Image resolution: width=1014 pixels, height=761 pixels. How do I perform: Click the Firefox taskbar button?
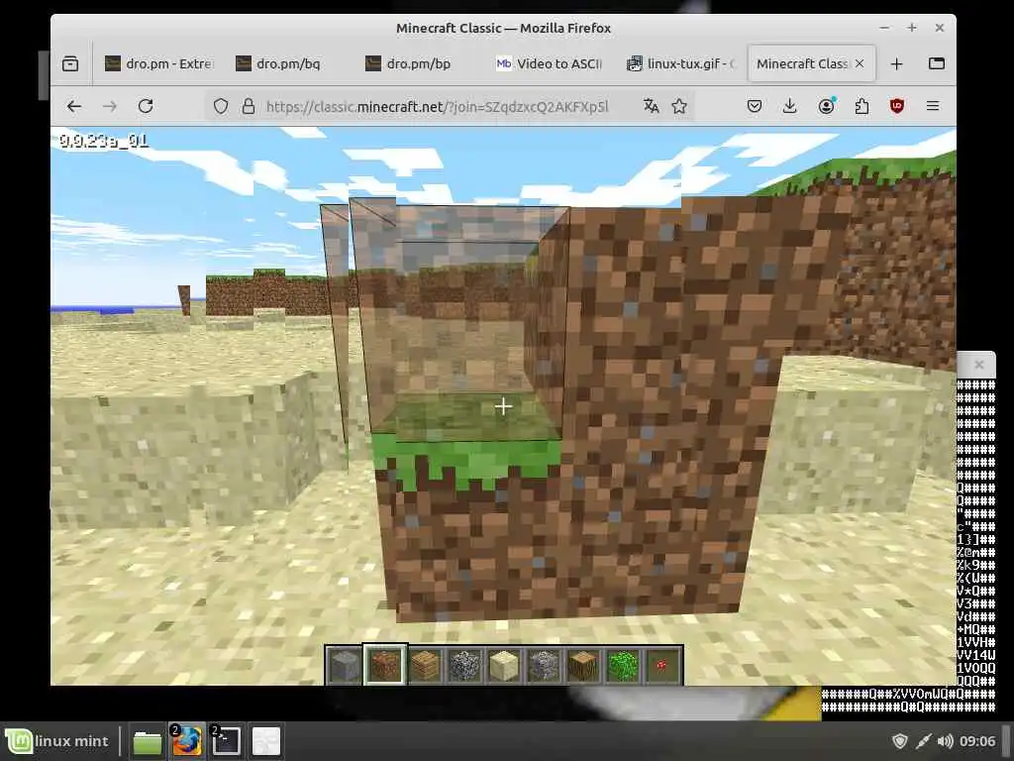[x=187, y=741]
